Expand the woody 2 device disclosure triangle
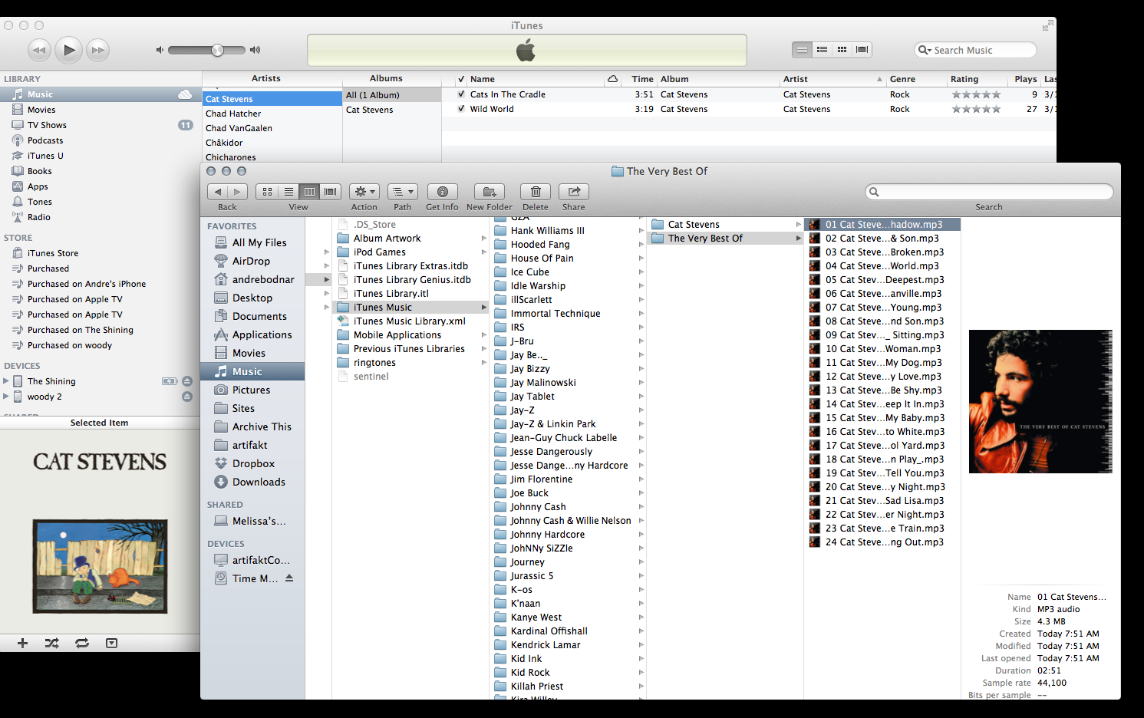The width and height of the screenshot is (1144, 718). (x=7, y=397)
